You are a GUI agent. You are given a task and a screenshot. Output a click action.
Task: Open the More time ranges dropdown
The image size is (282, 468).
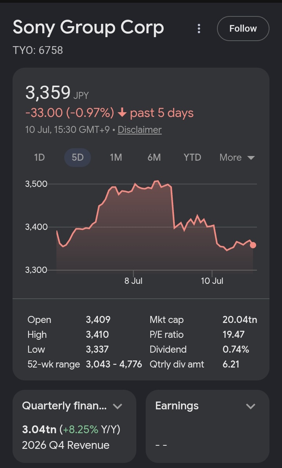coord(237,157)
